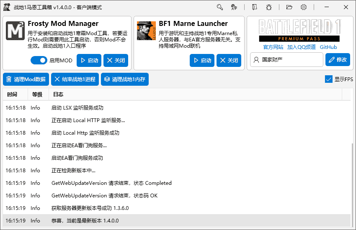356x230 pixels.
Task: Select log row 启动 LSX 监听服务成功
Action: pyautogui.click(x=177, y=107)
